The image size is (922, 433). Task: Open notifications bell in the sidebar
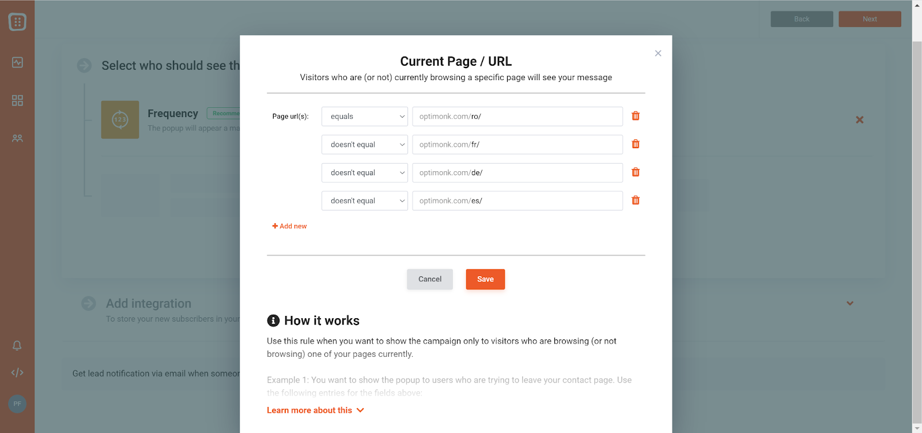[17, 345]
